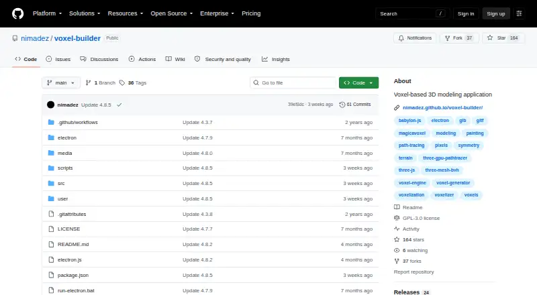Open the Open Source dropdown
Viewport: 537px width, 295px height.
(172, 13)
